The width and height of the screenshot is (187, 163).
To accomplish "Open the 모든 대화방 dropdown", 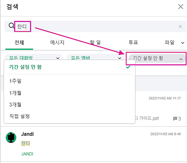I will [34, 58].
